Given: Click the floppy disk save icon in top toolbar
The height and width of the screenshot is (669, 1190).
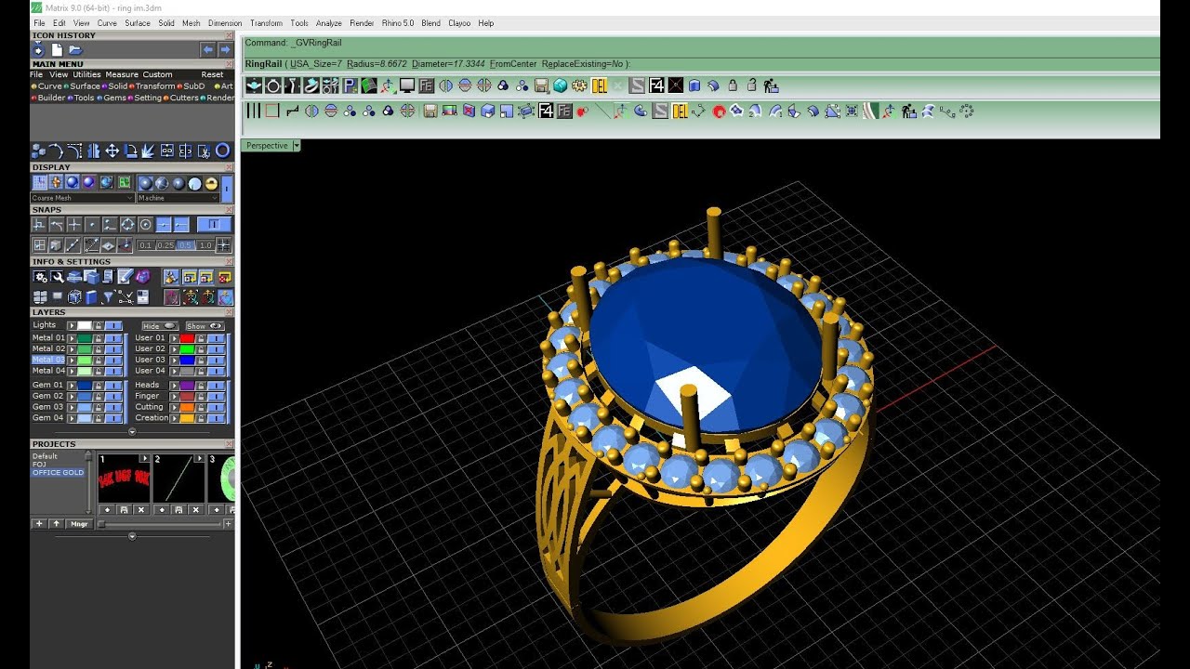Looking at the screenshot, I should coord(541,85).
